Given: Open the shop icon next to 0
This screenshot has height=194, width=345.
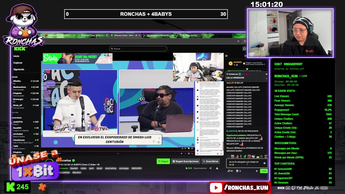Looking at the screenshot, I should [237, 171].
